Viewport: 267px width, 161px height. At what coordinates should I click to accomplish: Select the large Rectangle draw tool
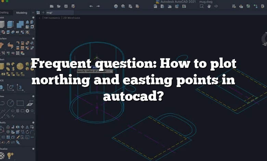tap(20, 103)
